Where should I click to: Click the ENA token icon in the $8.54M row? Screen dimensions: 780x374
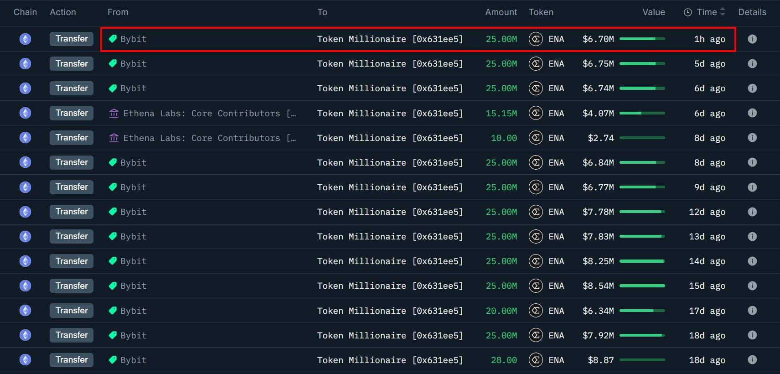pos(536,286)
